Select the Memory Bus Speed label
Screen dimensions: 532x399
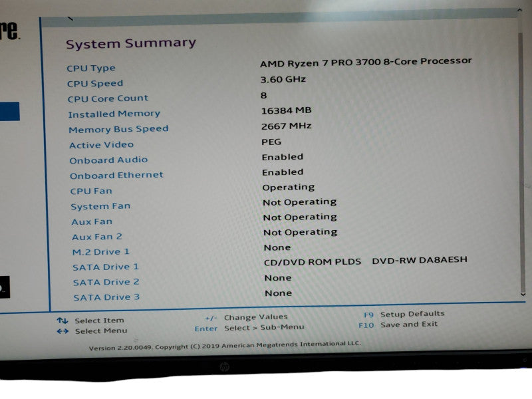[118, 129]
